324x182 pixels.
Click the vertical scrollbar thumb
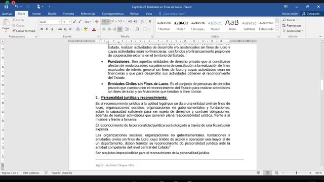pyautogui.click(x=322, y=84)
